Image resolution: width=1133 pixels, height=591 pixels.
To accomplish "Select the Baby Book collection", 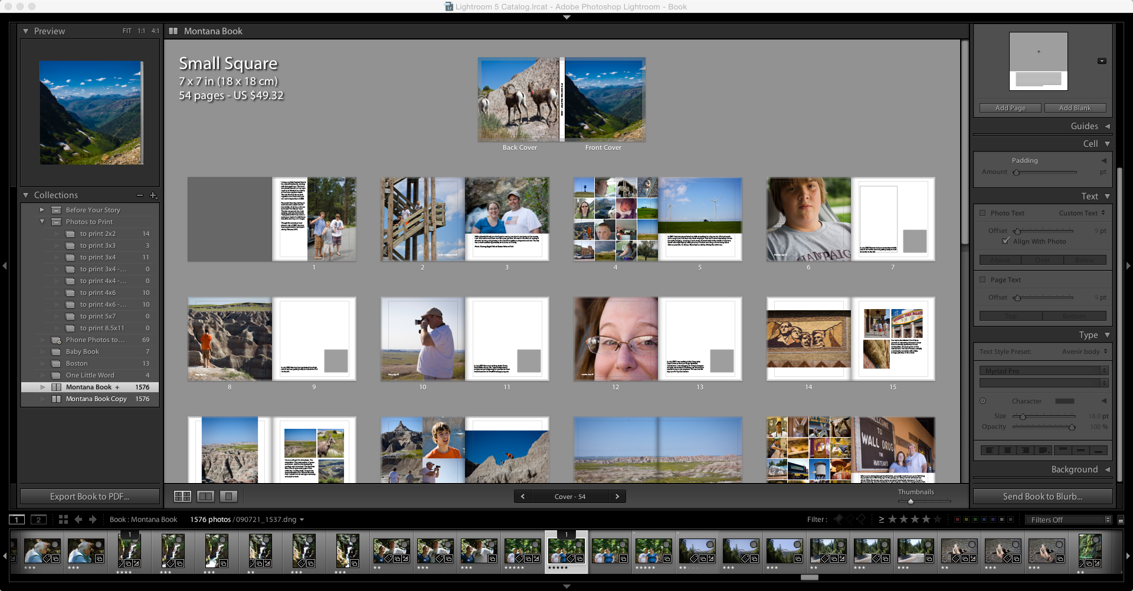I will pyautogui.click(x=83, y=352).
